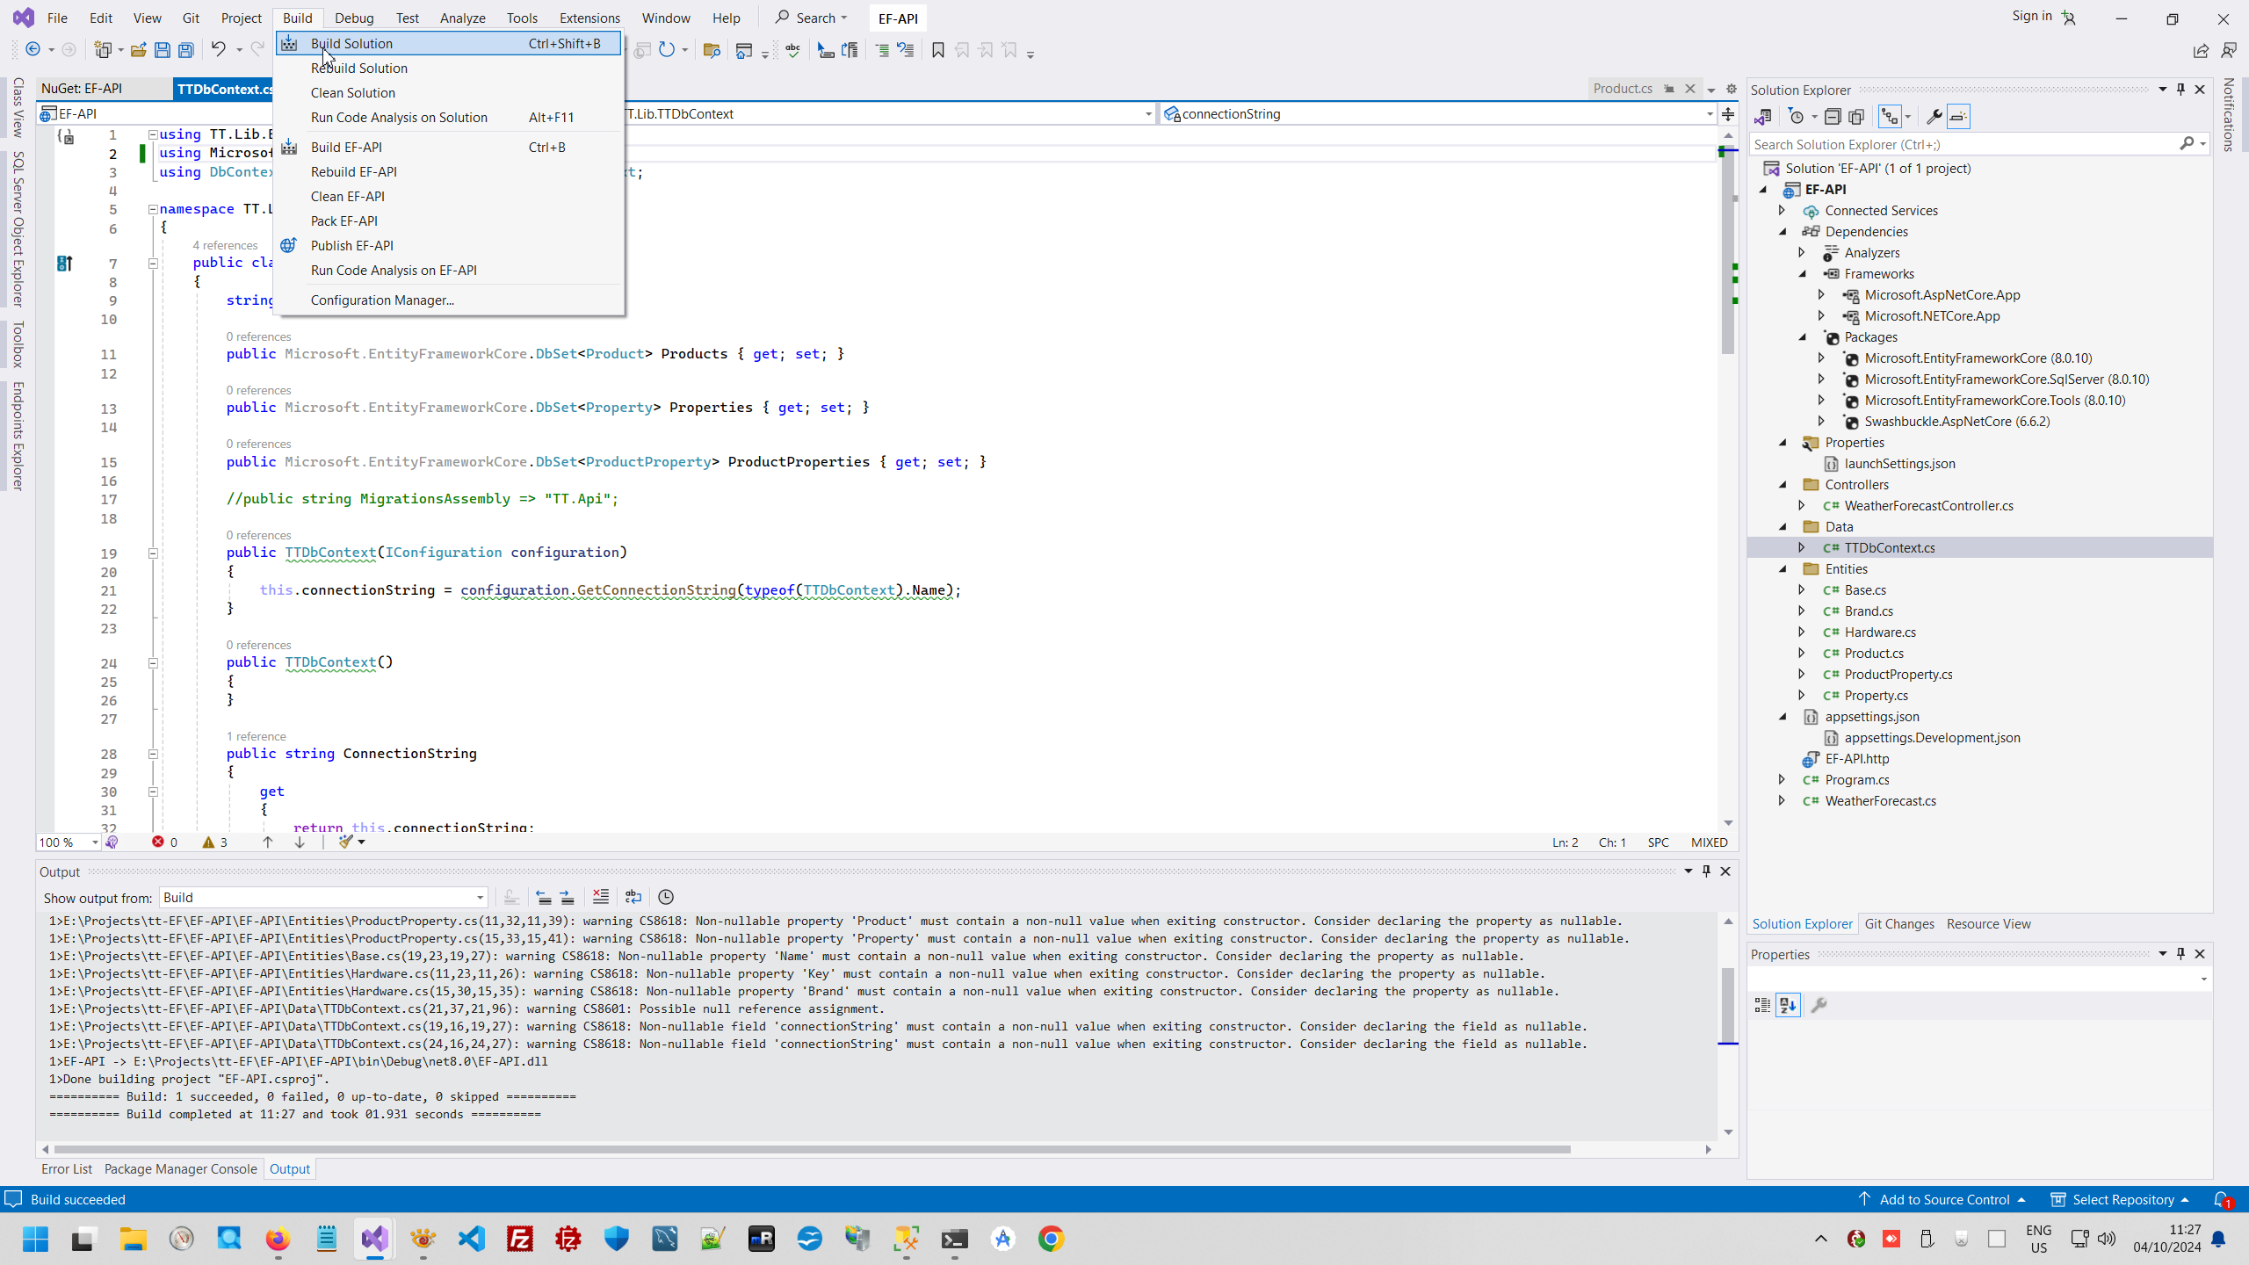Toggle word wrap in Output window
The height and width of the screenshot is (1265, 2249).
coord(633,897)
